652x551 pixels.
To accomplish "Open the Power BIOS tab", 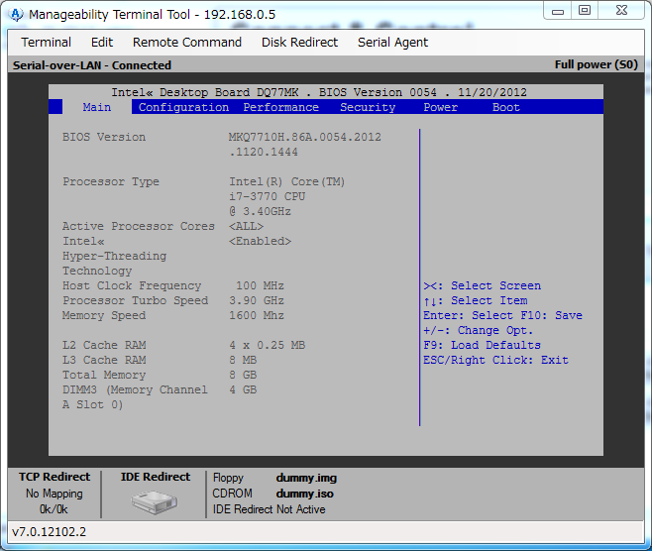I will (441, 107).
